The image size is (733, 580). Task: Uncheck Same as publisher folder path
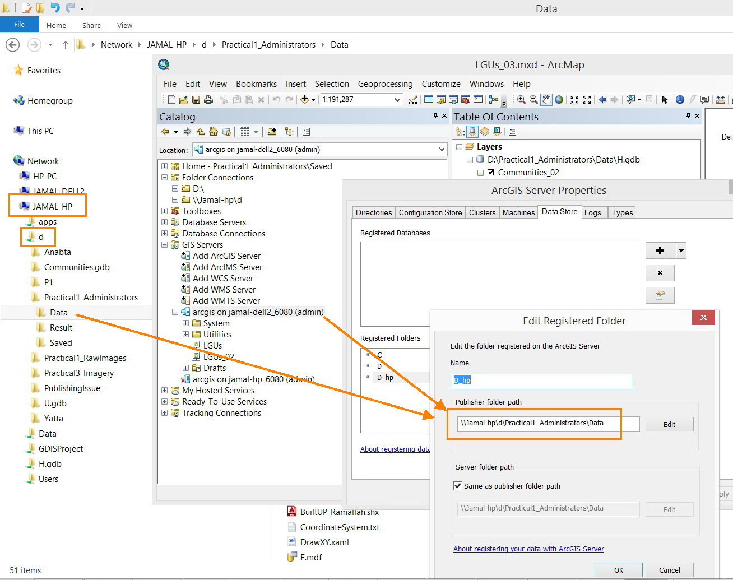[458, 486]
